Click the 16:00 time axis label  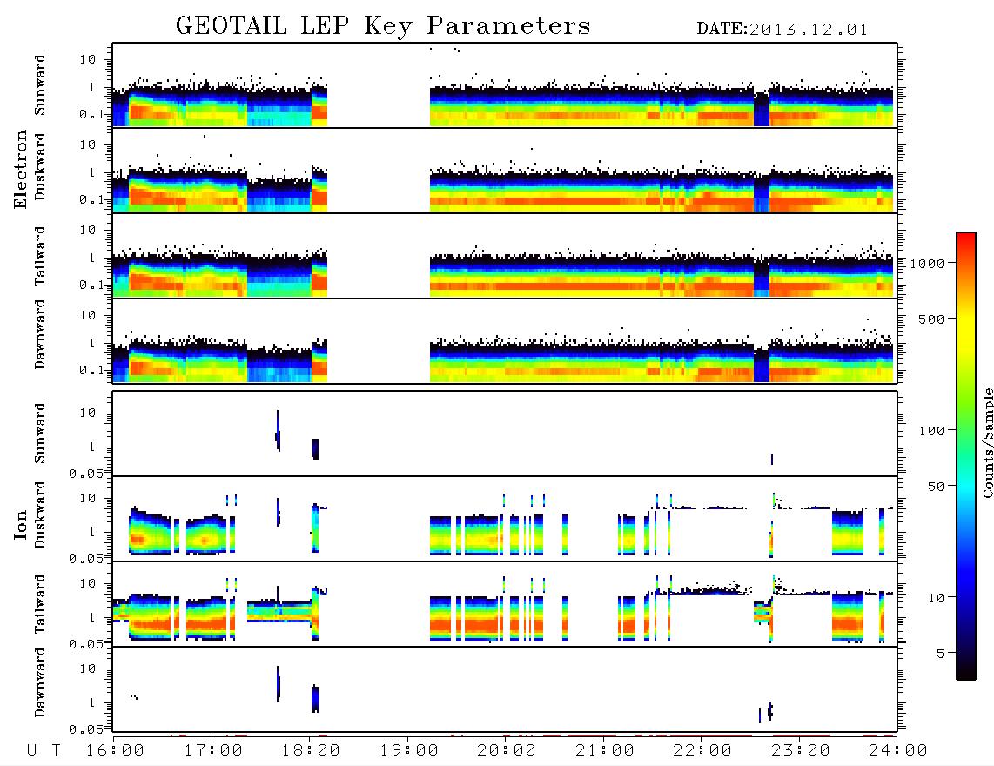tap(115, 751)
